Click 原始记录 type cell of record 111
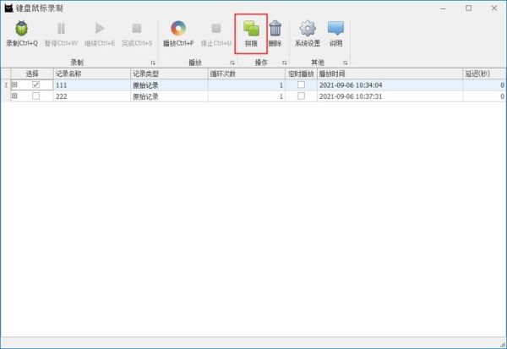Viewport: 507px width, 349px height. tap(169, 85)
